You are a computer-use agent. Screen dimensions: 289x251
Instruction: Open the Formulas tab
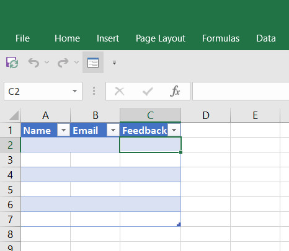(x=221, y=38)
